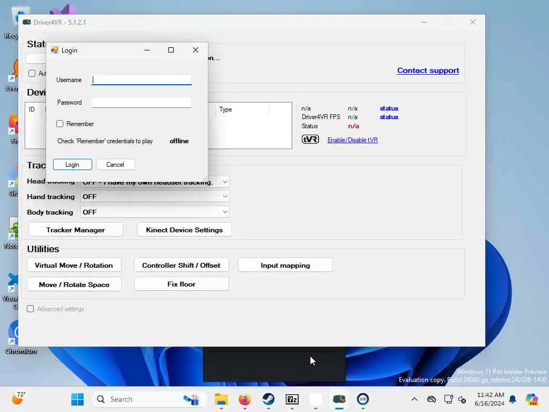This screenshot has width=549, height=412.
Task: Click the blank white taskbar app icon
Action: [x=315, y=399]
